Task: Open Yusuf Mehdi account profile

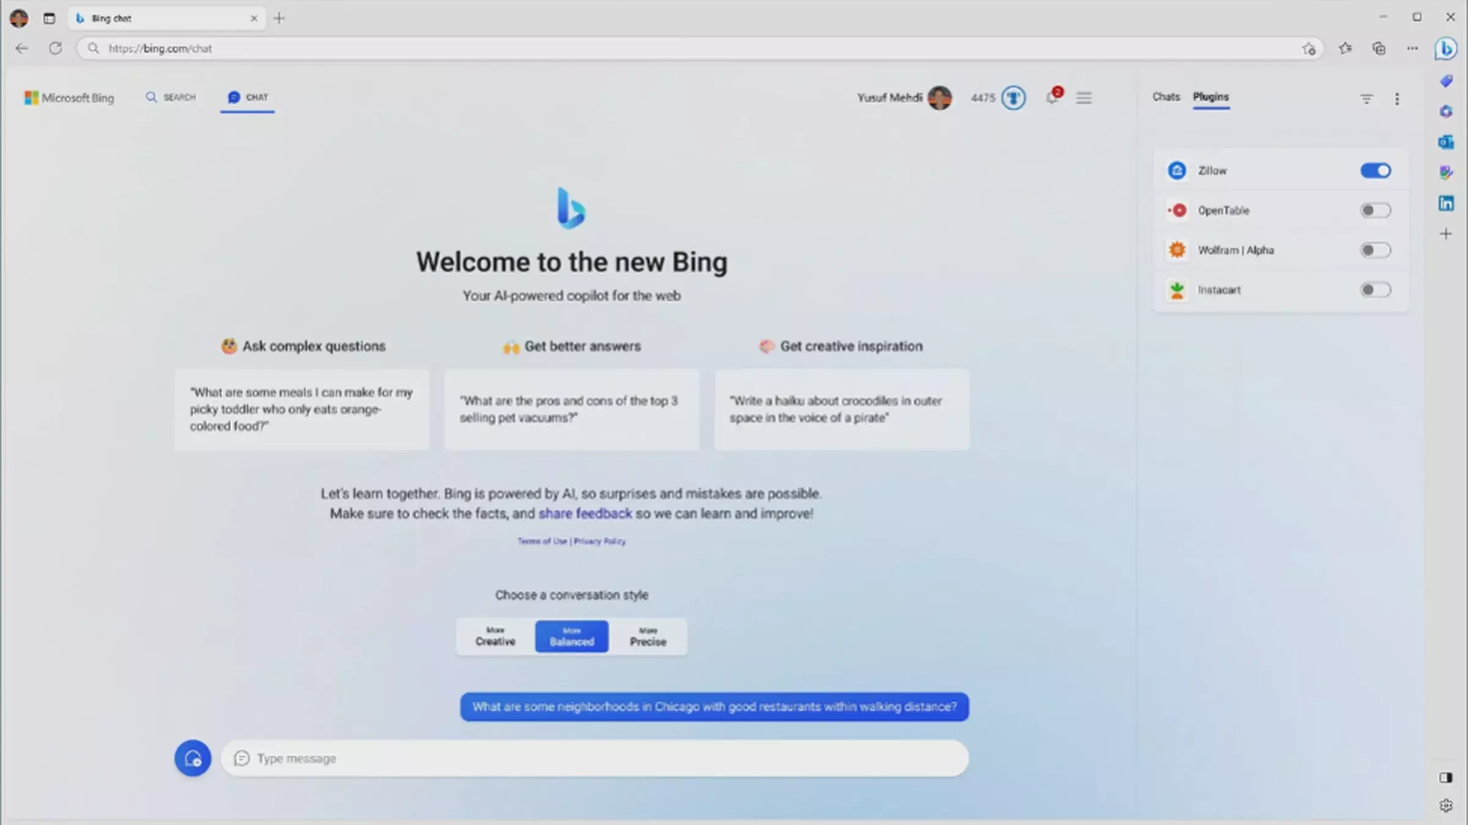Action: [904, 98]
